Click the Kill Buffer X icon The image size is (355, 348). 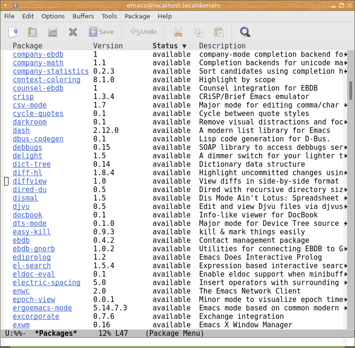click(x=73, y=32)
